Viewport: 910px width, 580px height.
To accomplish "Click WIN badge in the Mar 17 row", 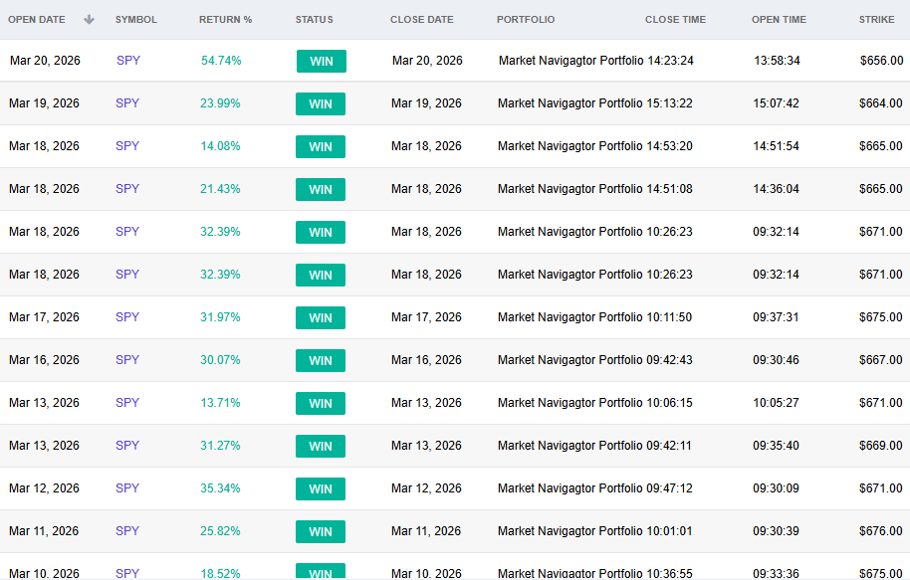I will point(321,318).
